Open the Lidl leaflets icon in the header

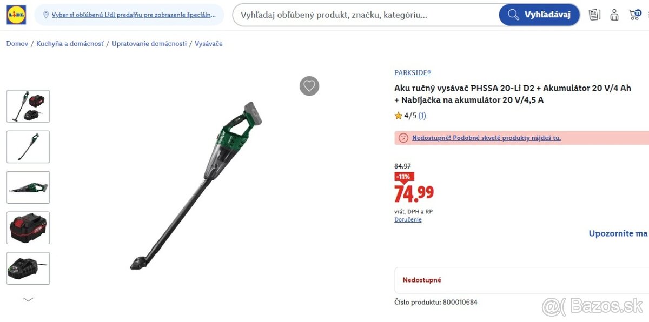pyautogui.click(x=594, y=15)
